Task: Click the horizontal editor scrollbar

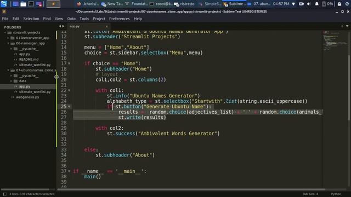Action: coord(191,189)
